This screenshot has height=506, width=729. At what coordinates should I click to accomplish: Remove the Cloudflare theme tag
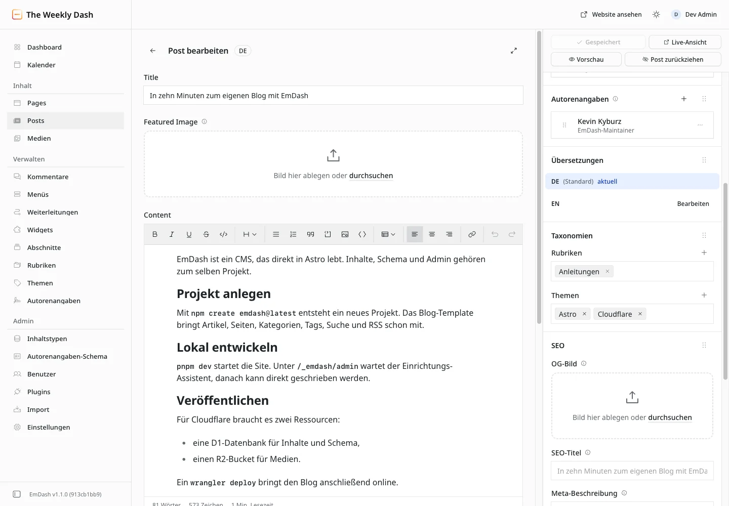point(640,314)
